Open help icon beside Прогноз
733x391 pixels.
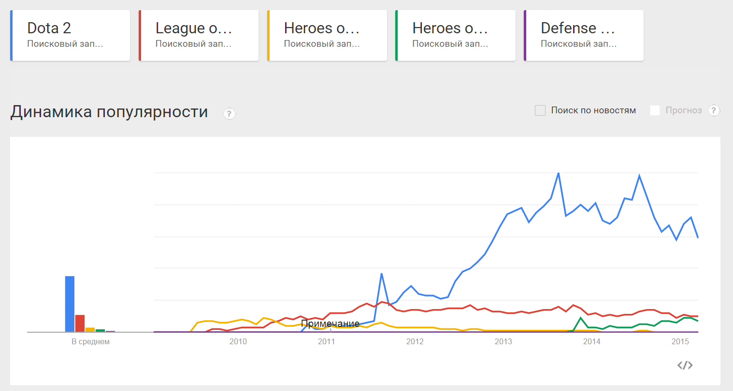(x=714, y=110)
